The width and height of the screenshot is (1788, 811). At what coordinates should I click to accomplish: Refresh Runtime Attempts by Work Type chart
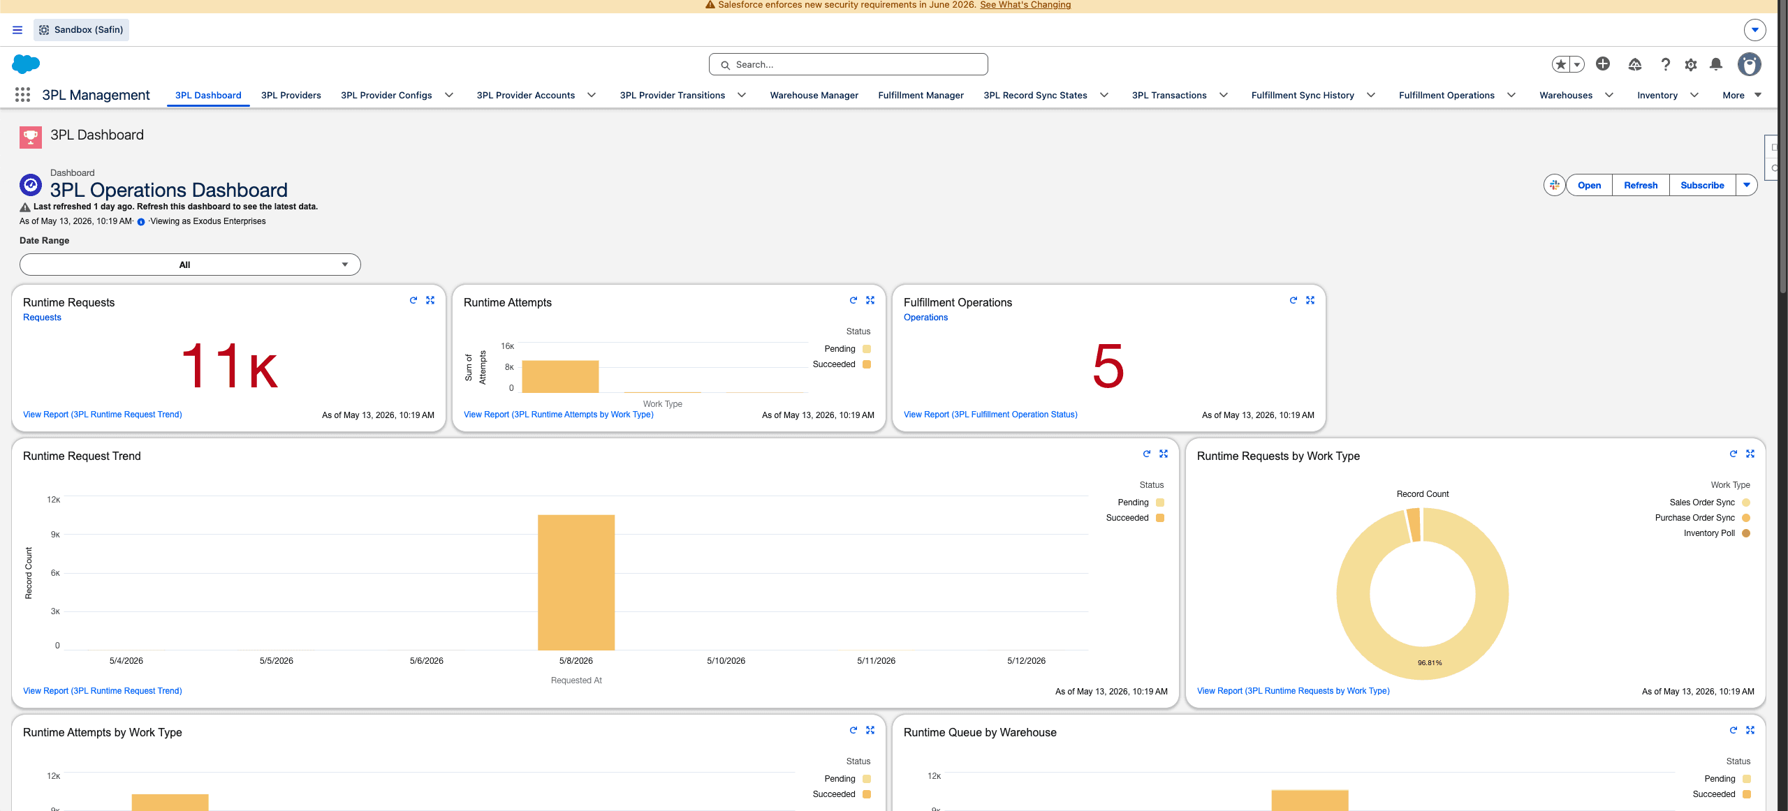pos(853,730)
